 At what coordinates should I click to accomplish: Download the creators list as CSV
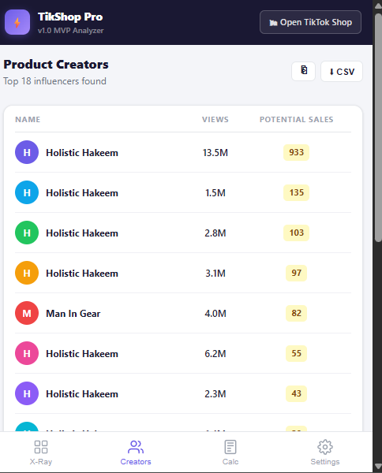pos(342,72)
